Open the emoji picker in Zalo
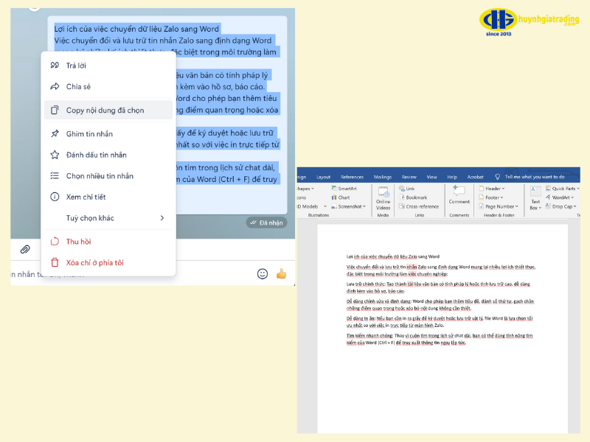Viewport: 590px width, 442px height. coord(263,273)
